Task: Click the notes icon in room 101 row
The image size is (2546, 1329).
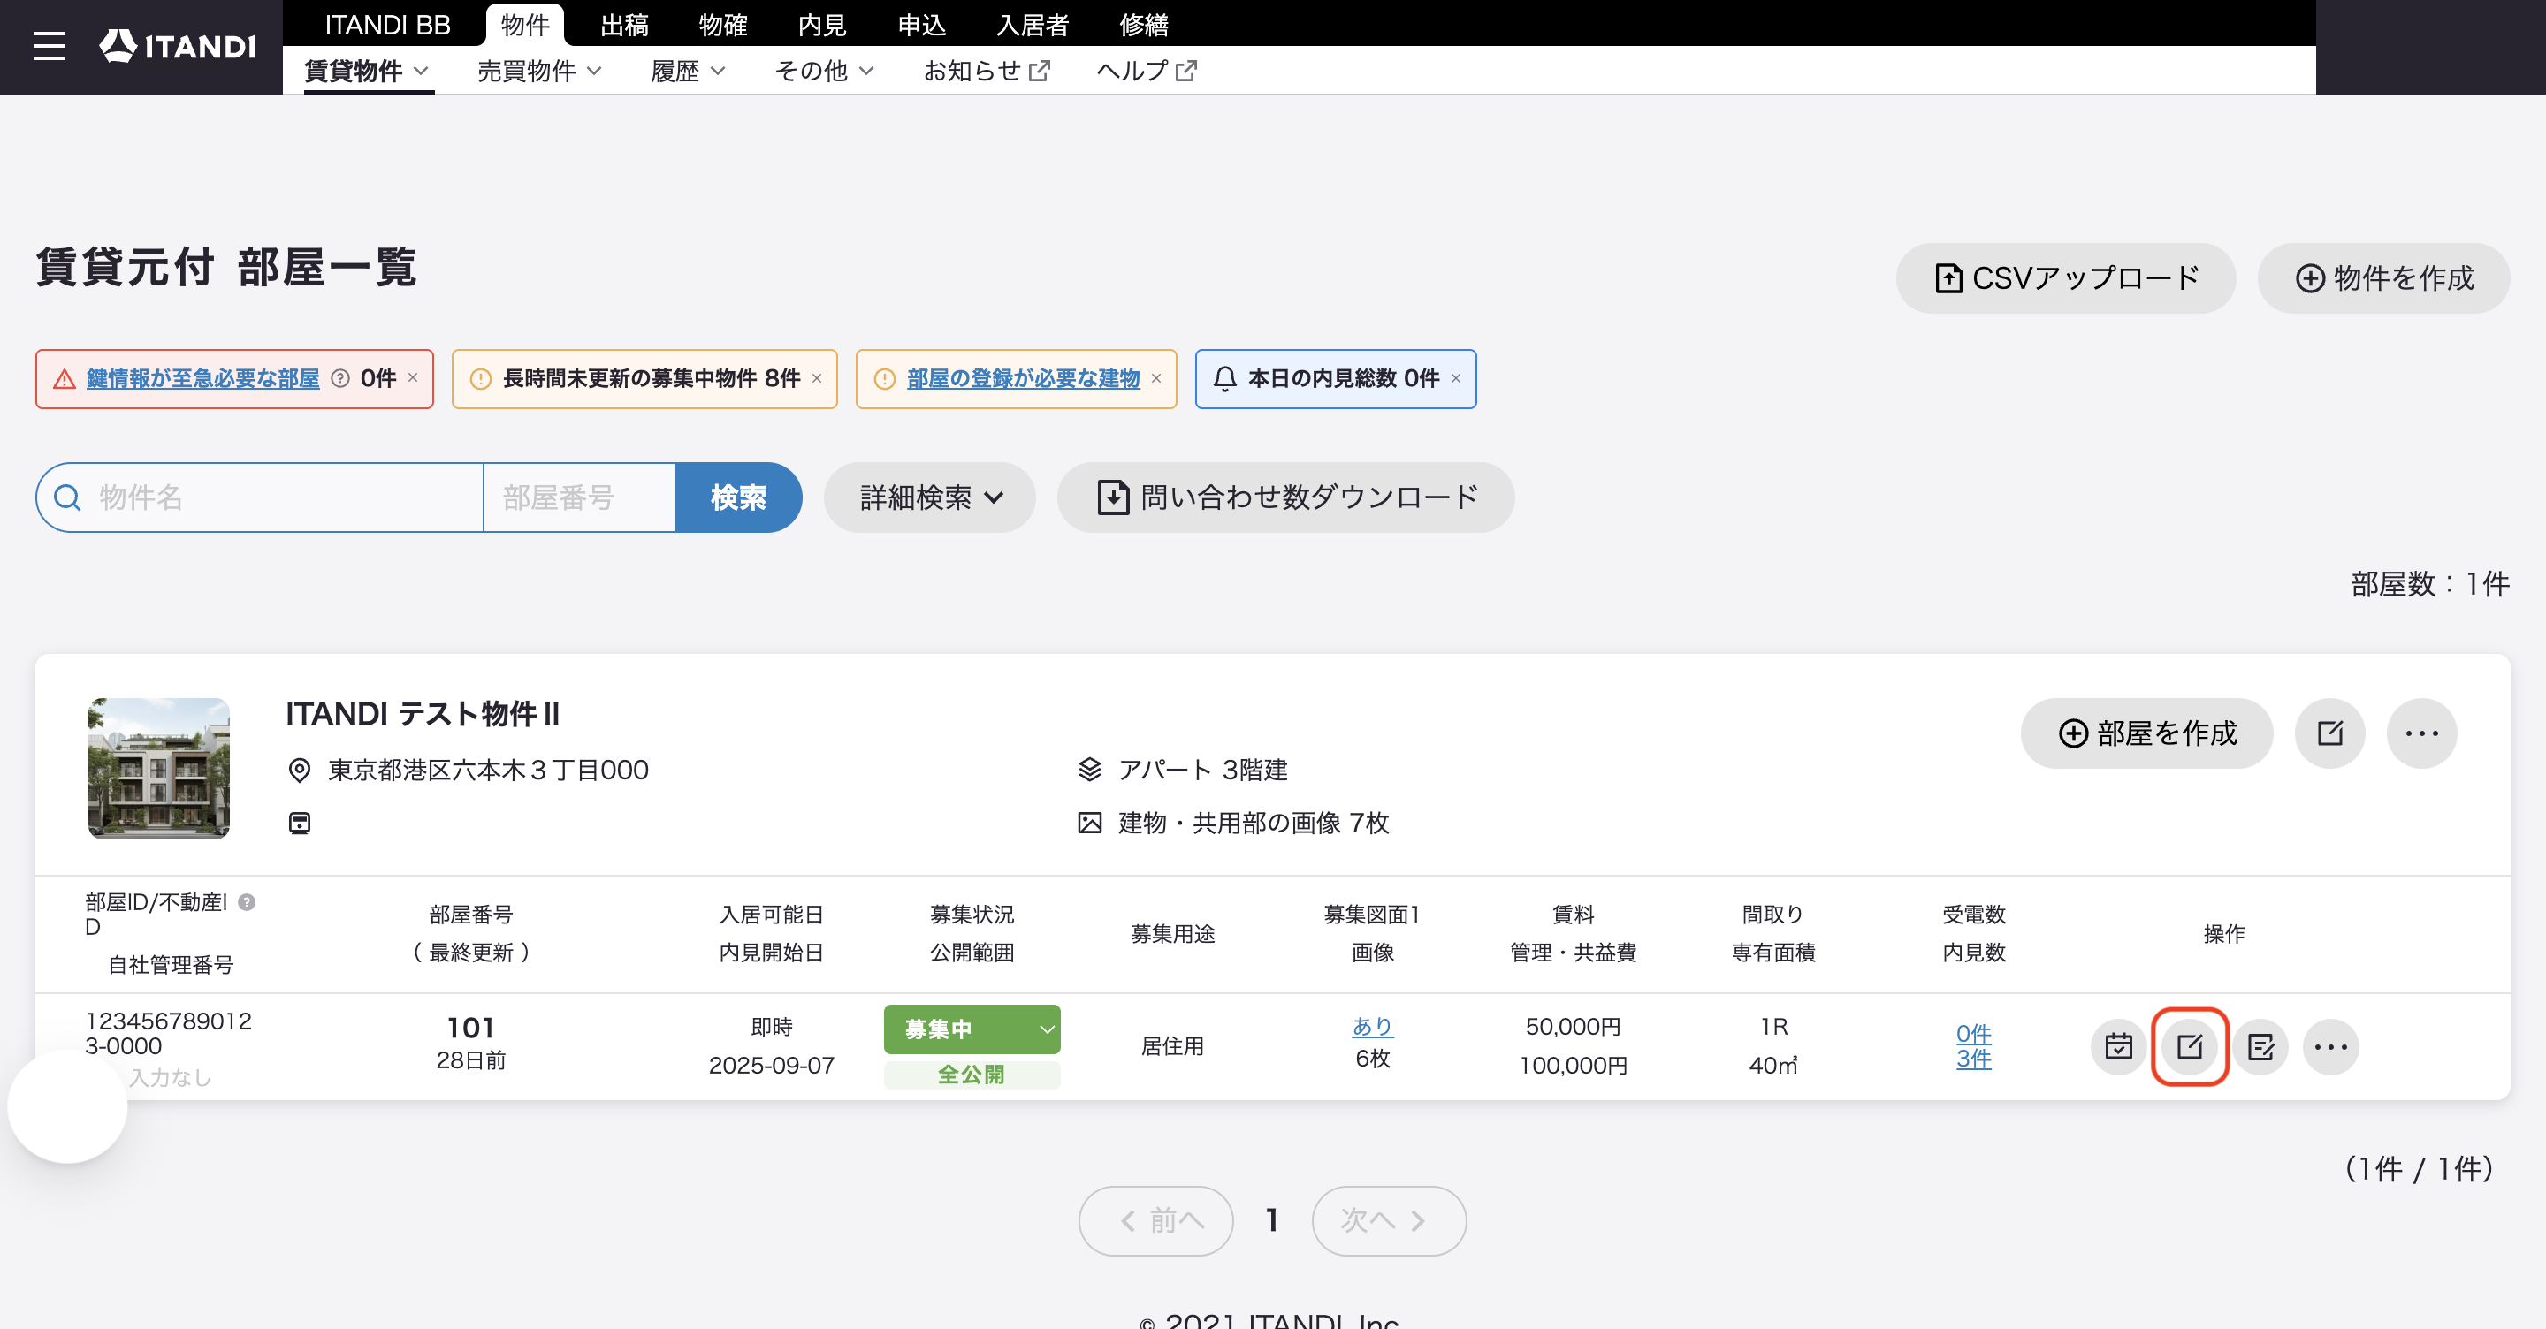Action: coord(2260,1046)
